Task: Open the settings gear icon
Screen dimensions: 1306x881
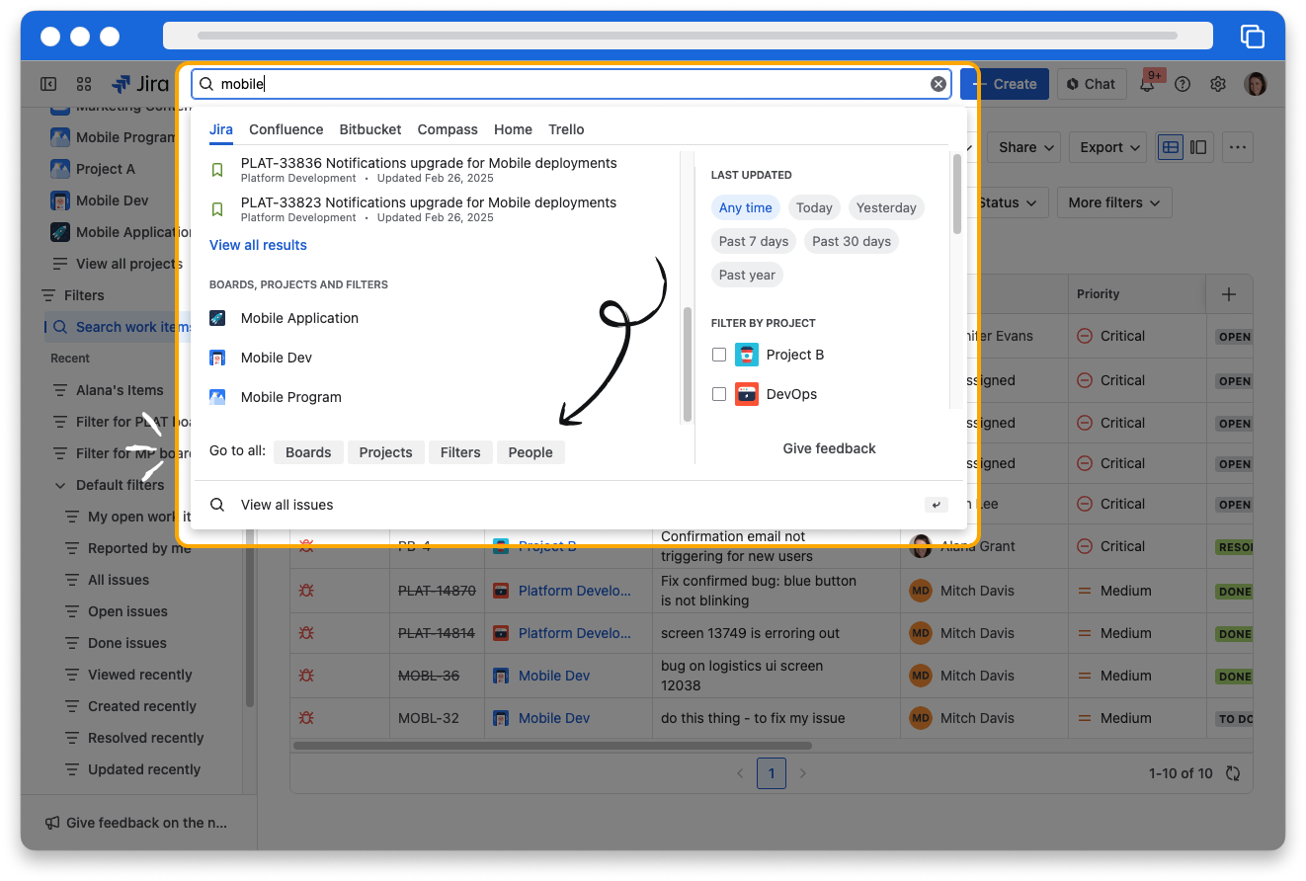Action: [x=1218, y=84]
